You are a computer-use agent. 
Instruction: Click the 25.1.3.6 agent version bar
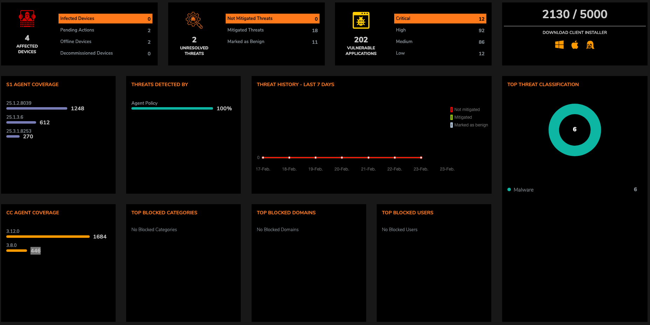pos(21,123)
